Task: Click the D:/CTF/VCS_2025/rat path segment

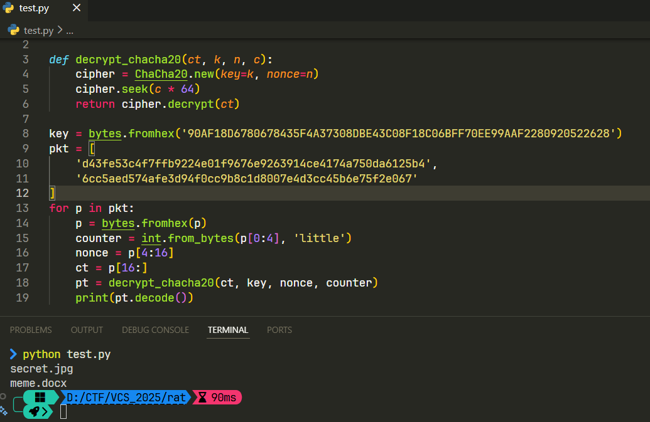Action: click(x=126, y=398)
